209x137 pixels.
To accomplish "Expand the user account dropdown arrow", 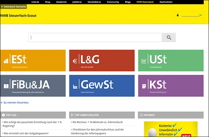I will 201,15.
